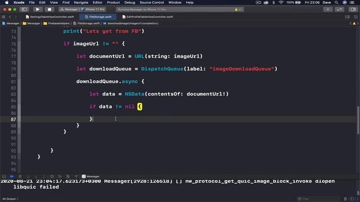
Task: Switch to the SettingsTableViewController.swift tab
Action: tap(50, 17)
